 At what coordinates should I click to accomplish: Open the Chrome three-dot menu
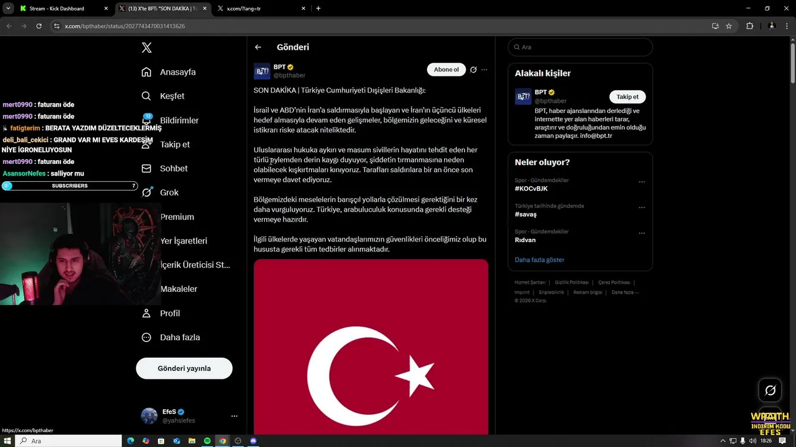787,26
